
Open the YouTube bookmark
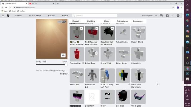(21, 11)
